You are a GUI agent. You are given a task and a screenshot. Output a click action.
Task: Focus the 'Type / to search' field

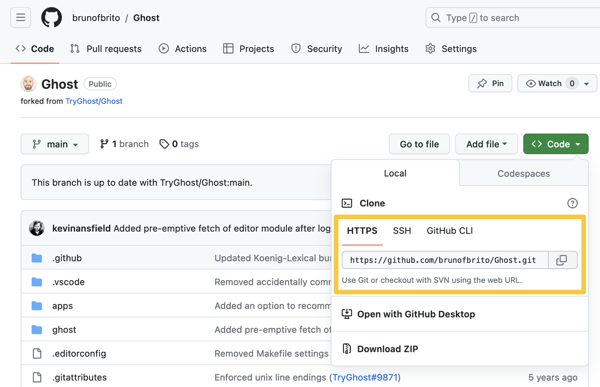pyautogui.click(x=513, y=17)
